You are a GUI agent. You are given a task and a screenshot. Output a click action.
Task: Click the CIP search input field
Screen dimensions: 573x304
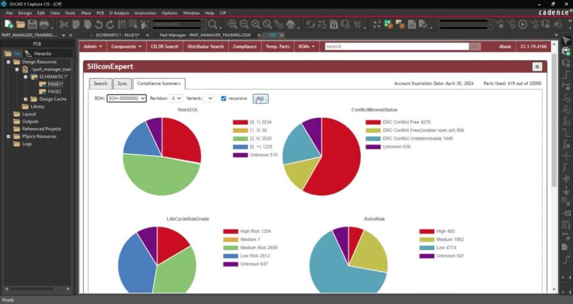pos(397,47)
